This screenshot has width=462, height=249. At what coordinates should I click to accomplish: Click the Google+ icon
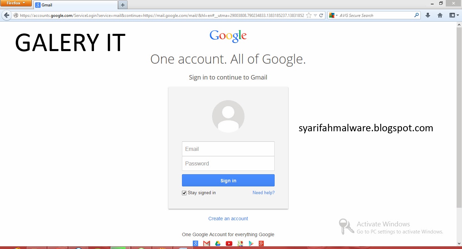coord(261,243)
